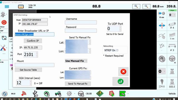The width and height of the screenshot is (178, 100).
Task: Open the AB curve #4 icon
Action: (x=172, y=25)
